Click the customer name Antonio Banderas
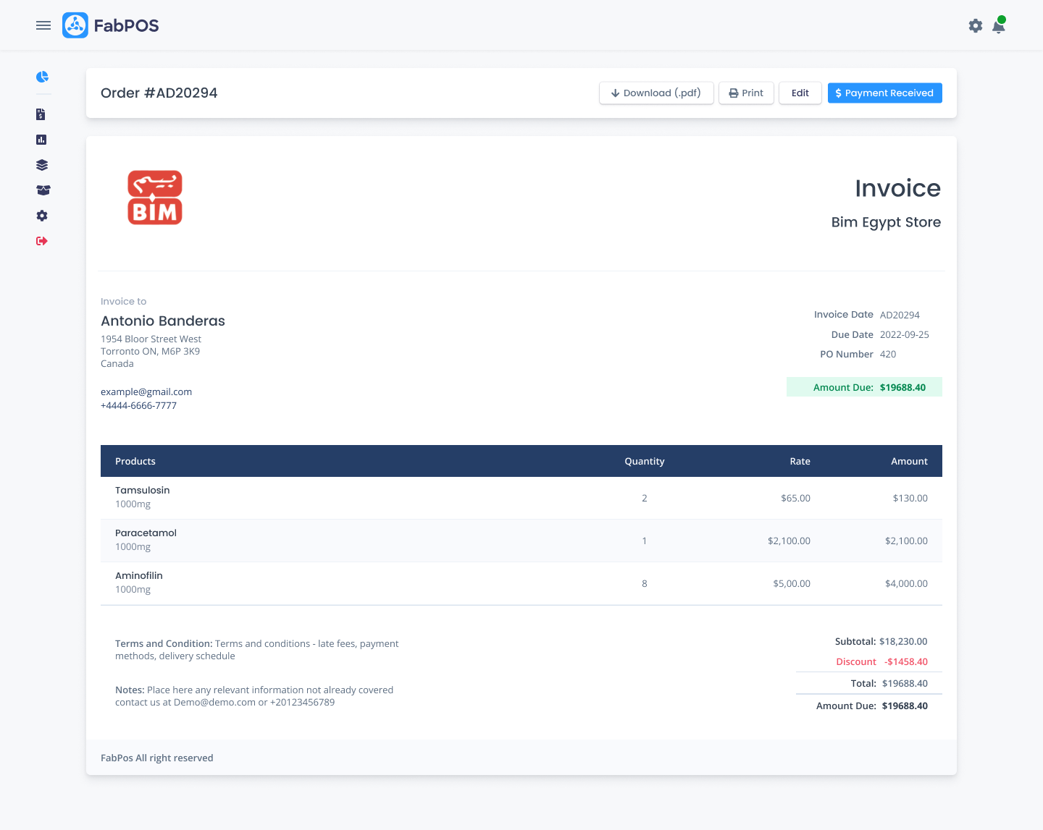Viewport: 1043px width, 830px height. 163,321
